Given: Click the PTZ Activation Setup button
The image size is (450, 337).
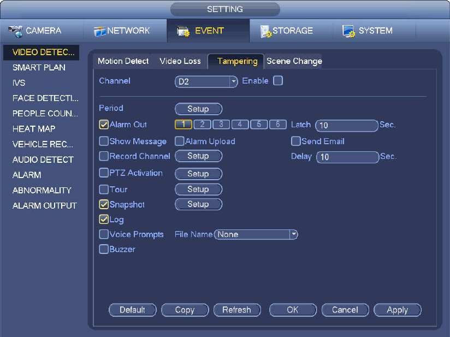Looking at the screenshot, I should point(199,174).
